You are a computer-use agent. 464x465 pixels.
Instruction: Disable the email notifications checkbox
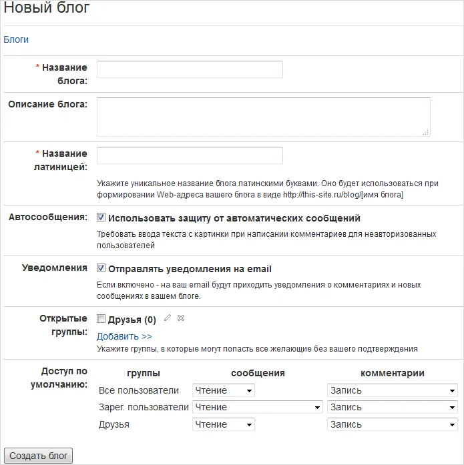coord(101,268)
